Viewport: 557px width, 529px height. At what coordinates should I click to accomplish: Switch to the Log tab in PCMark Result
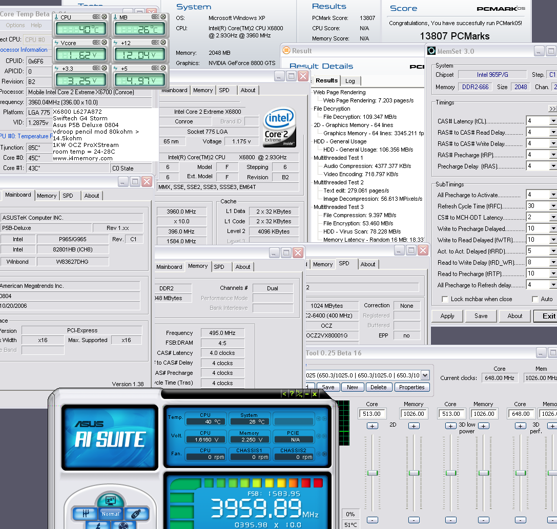tap(350, 81)
